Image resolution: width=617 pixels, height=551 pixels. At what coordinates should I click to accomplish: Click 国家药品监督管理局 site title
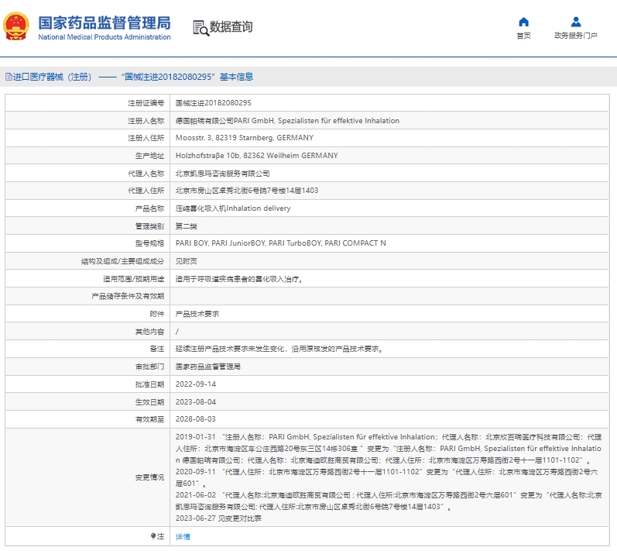[105, 22]
